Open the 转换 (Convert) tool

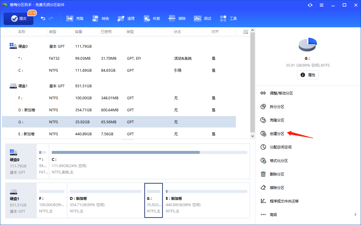click(100, 18)
